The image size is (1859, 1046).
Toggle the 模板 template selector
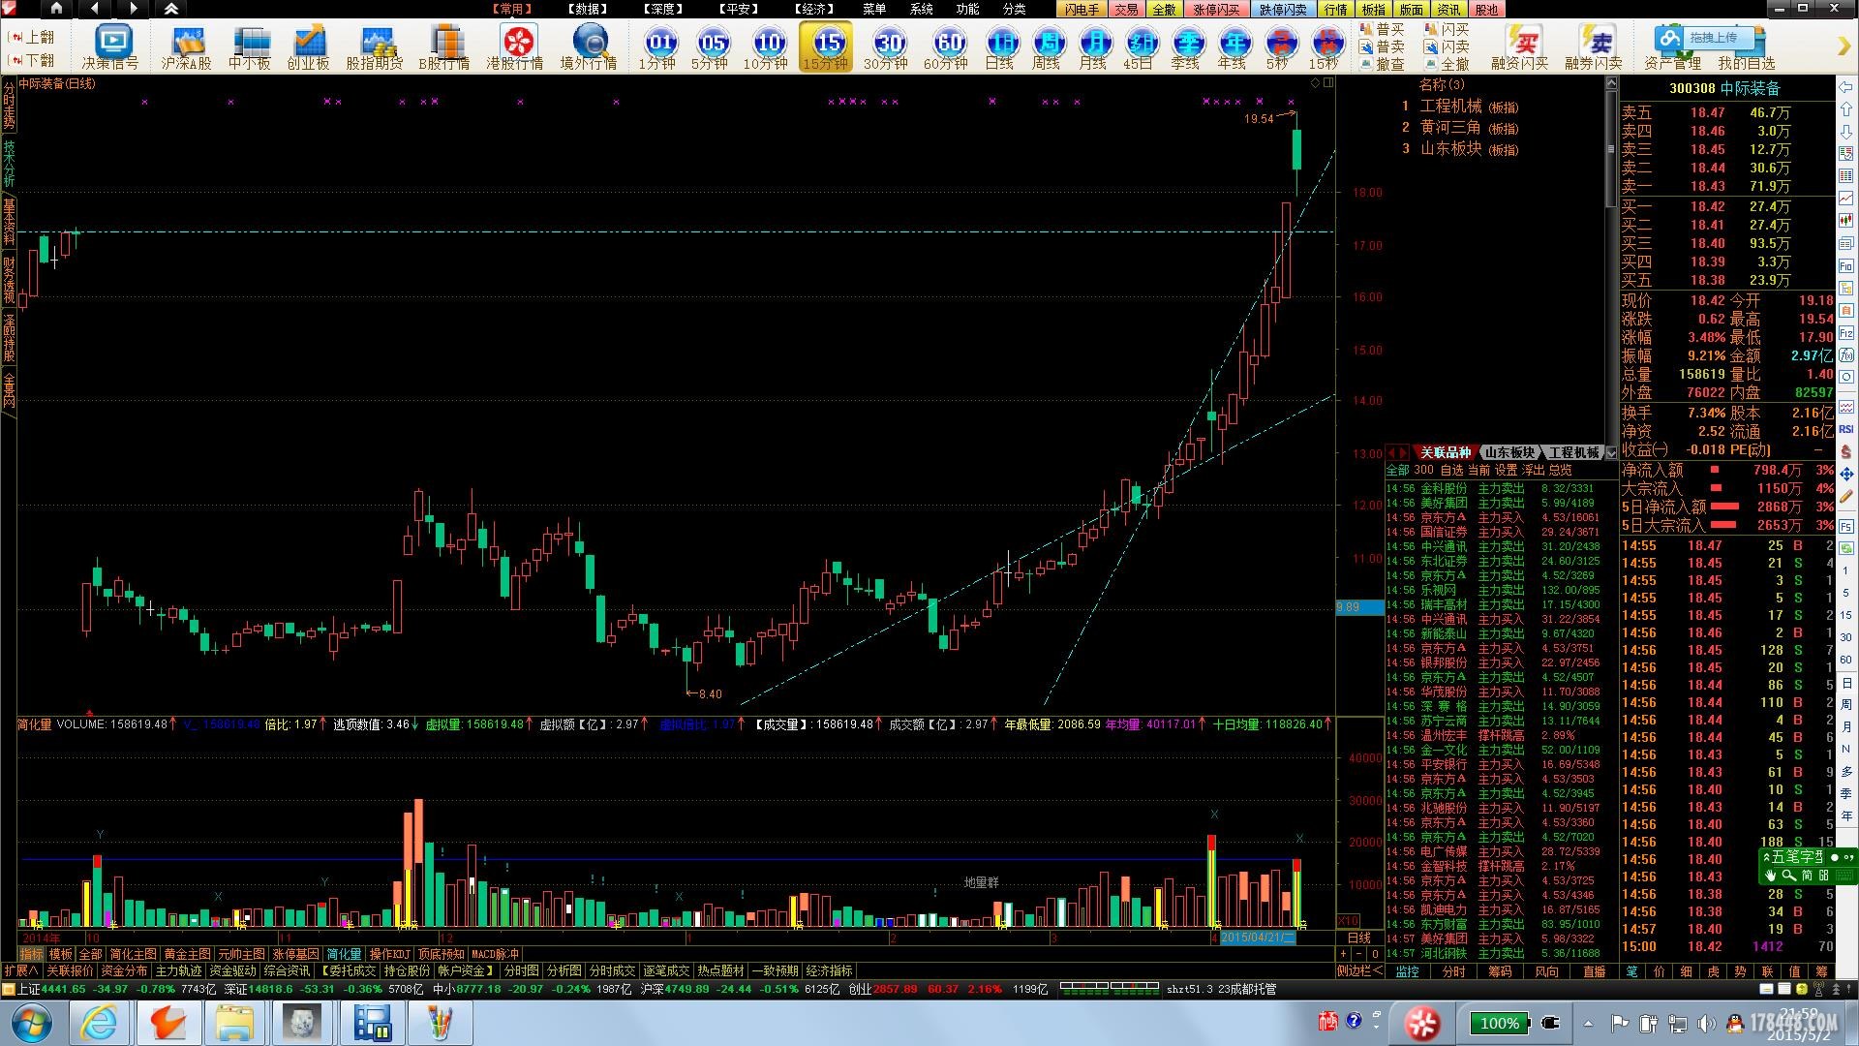[x=61, y=954]
